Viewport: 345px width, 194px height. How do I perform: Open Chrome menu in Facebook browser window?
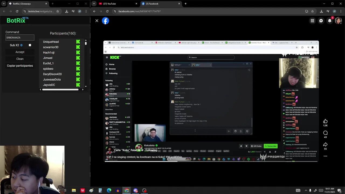tap(341, 11)
